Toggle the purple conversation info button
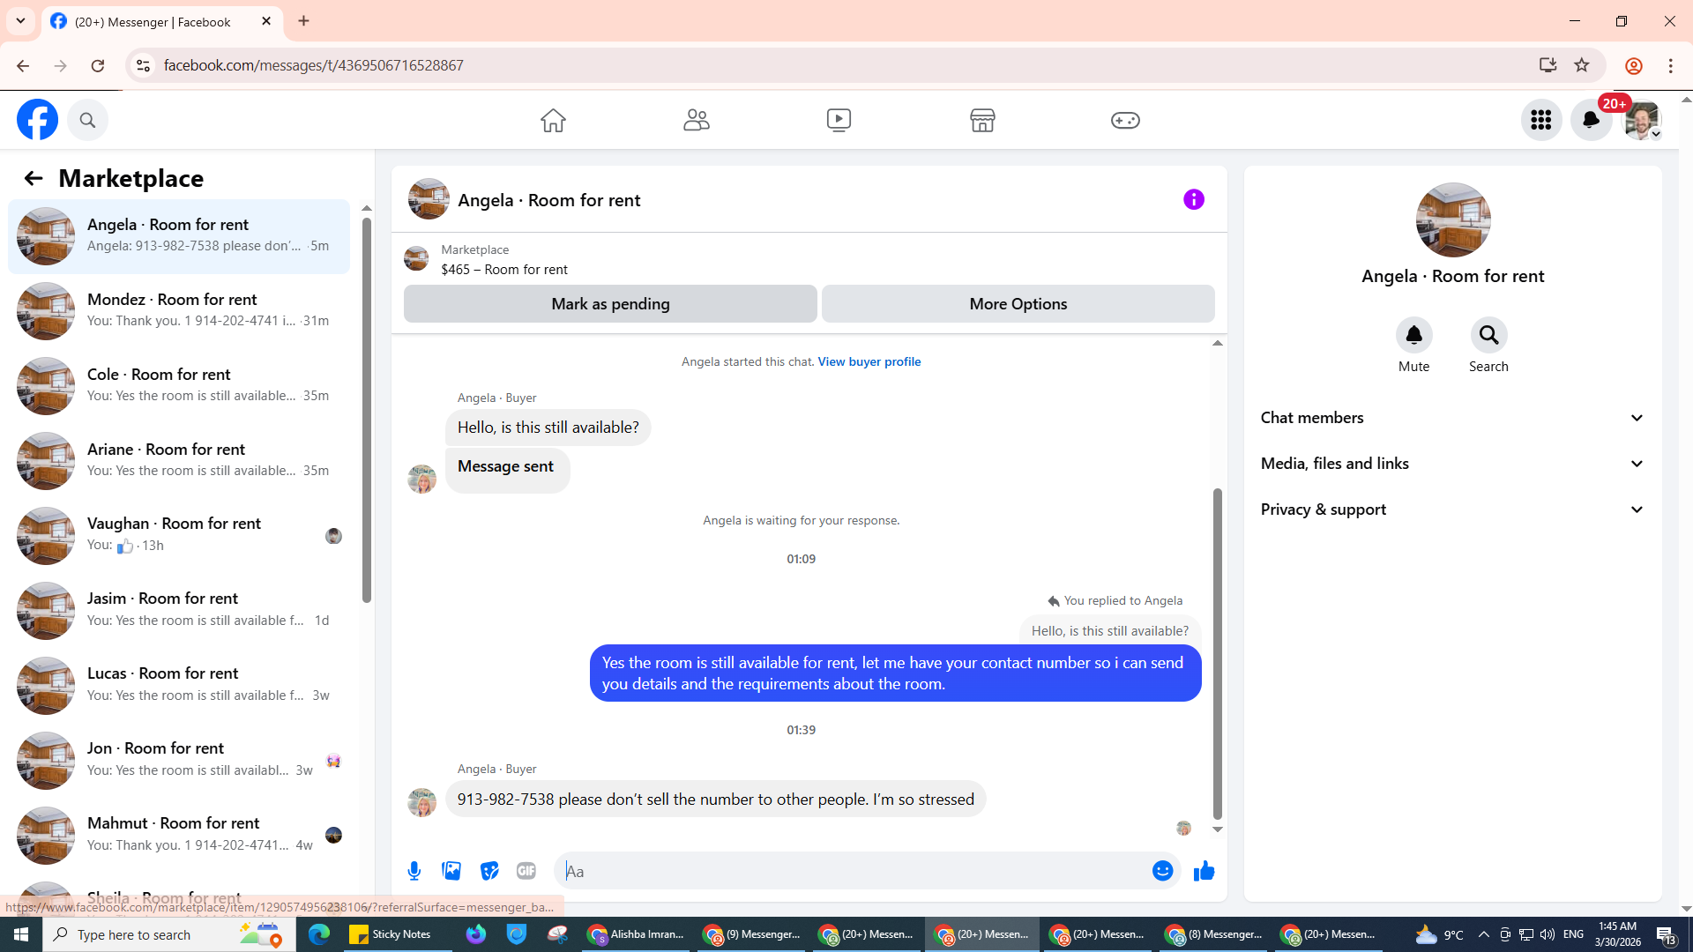1693x952 pixels. click(1193, 200)
